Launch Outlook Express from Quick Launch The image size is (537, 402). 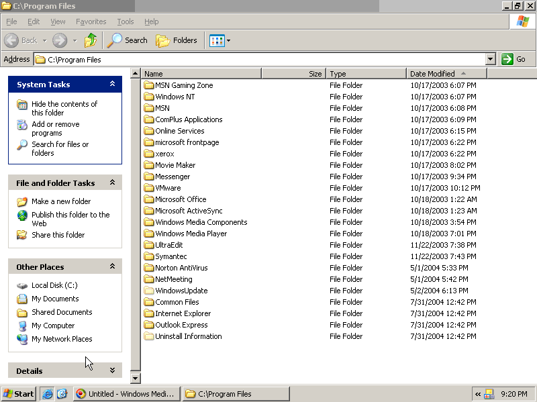pos(62,394)
